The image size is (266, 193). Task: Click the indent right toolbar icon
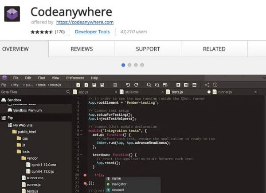[x=178, y=85]
